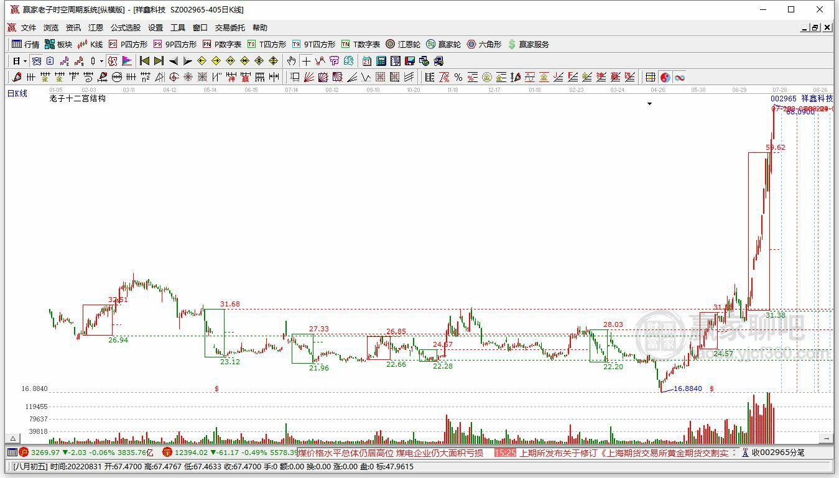Viewport: 839px width, 478px height.
Task: Open the 帮助 menu
Action: click(260, 28)
